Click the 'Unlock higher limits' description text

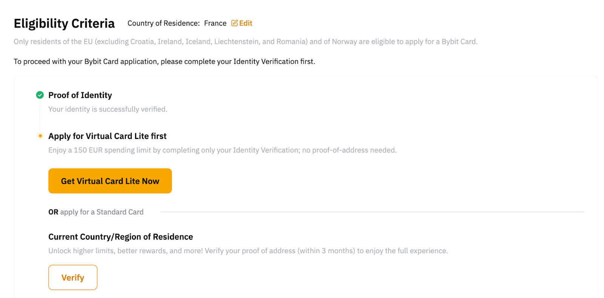click(248, 251)
